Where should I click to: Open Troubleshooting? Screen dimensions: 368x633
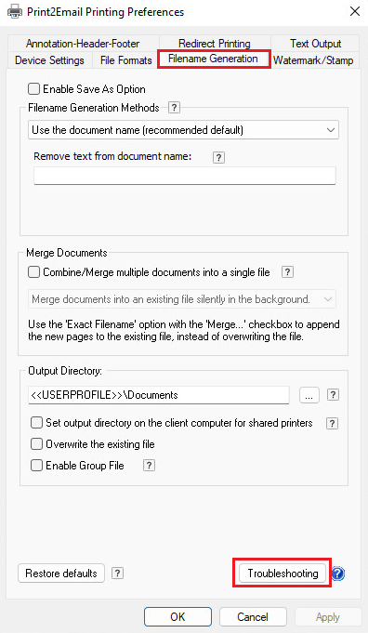pyautogui.click(x=283, y=574)
